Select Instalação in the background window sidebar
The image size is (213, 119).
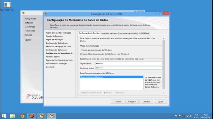coord(29,23)
